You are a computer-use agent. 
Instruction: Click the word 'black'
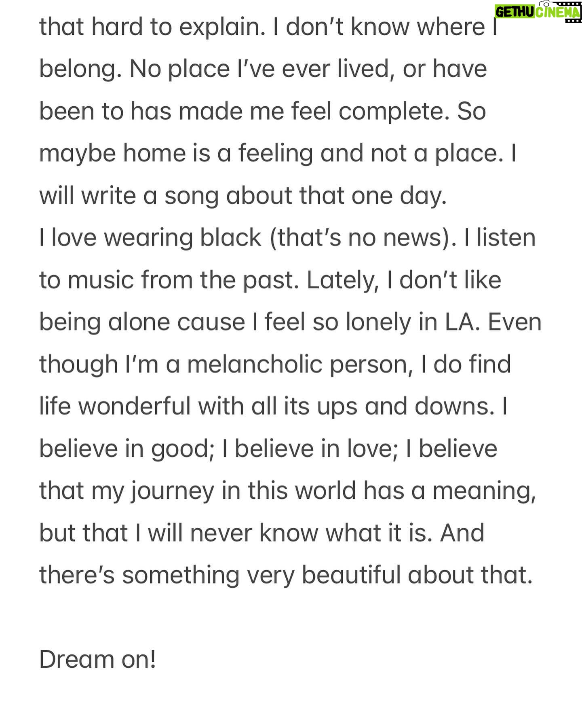click(231, 238)
